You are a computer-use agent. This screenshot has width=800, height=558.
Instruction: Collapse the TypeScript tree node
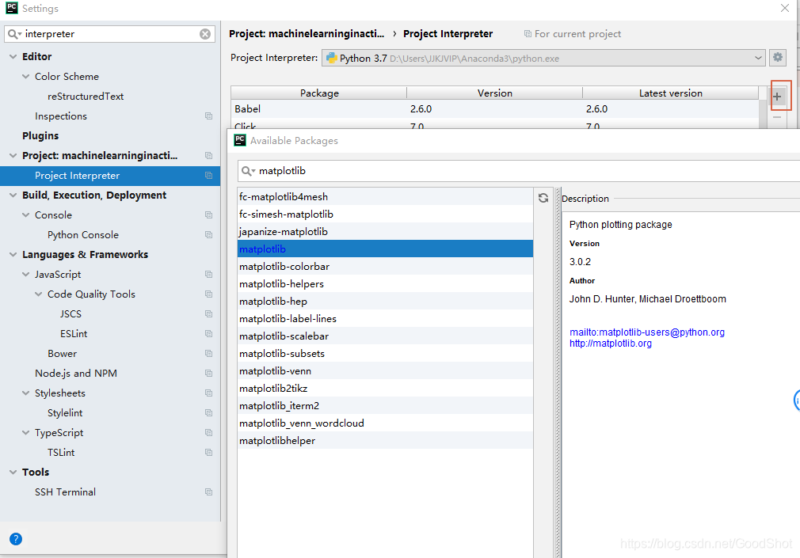(26, 432)
